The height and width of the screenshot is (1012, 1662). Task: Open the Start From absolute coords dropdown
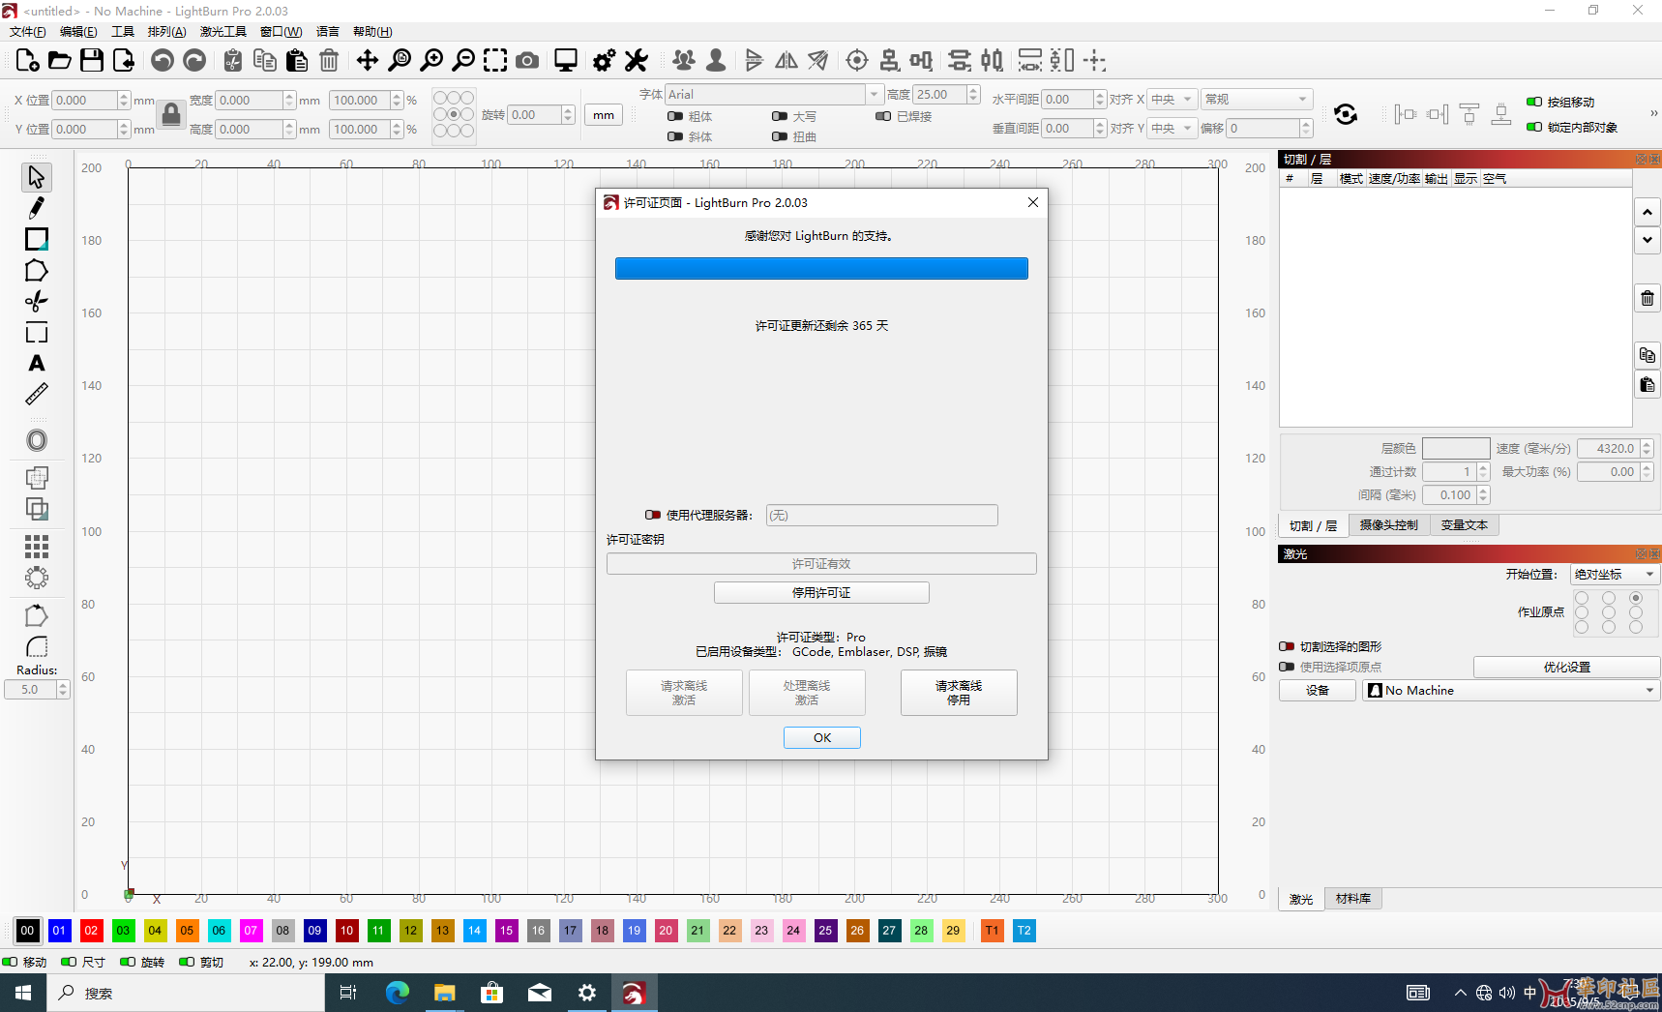1615,575
